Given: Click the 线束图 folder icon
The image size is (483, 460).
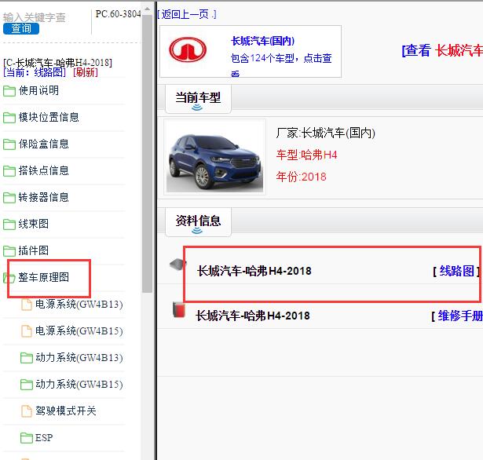Looking at the screenshot, I should [x=9, y=225].
